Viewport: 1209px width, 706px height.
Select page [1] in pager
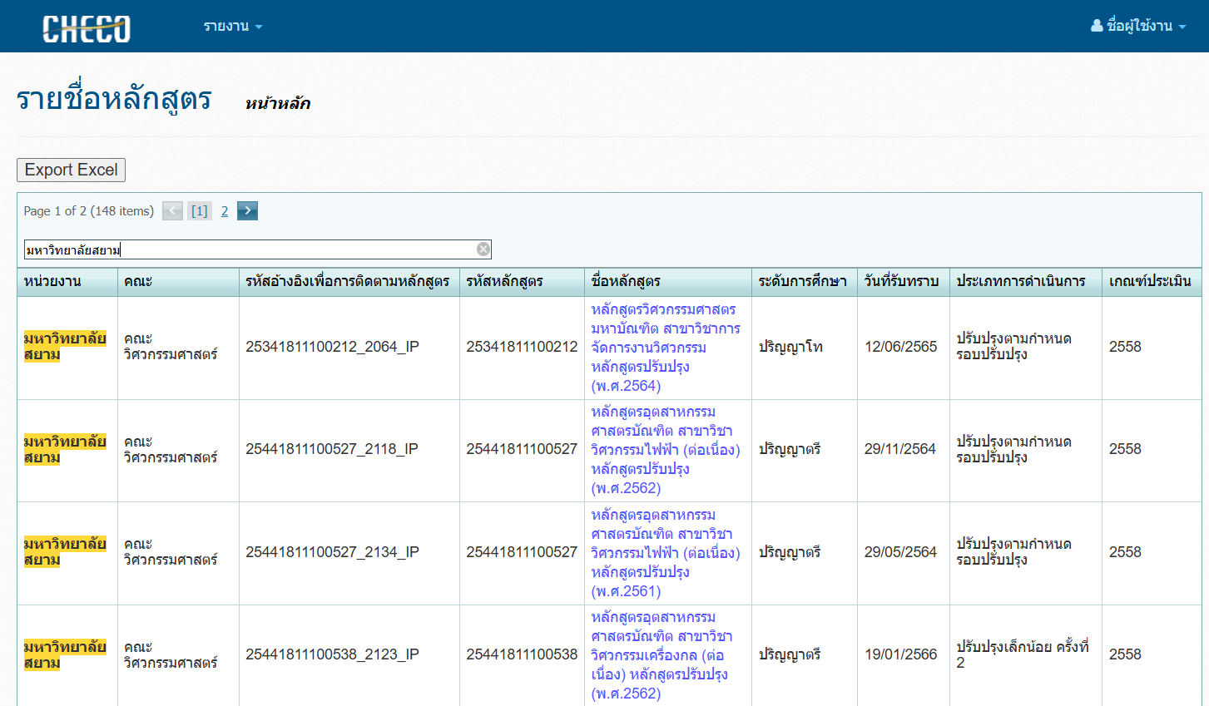(x=200, y=211)
